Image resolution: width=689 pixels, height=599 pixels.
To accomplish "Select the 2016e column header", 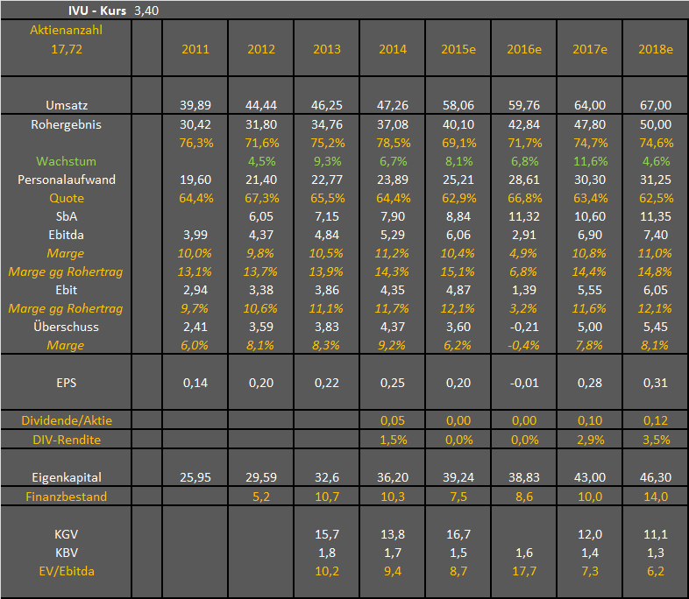I will tap(524, 49).
